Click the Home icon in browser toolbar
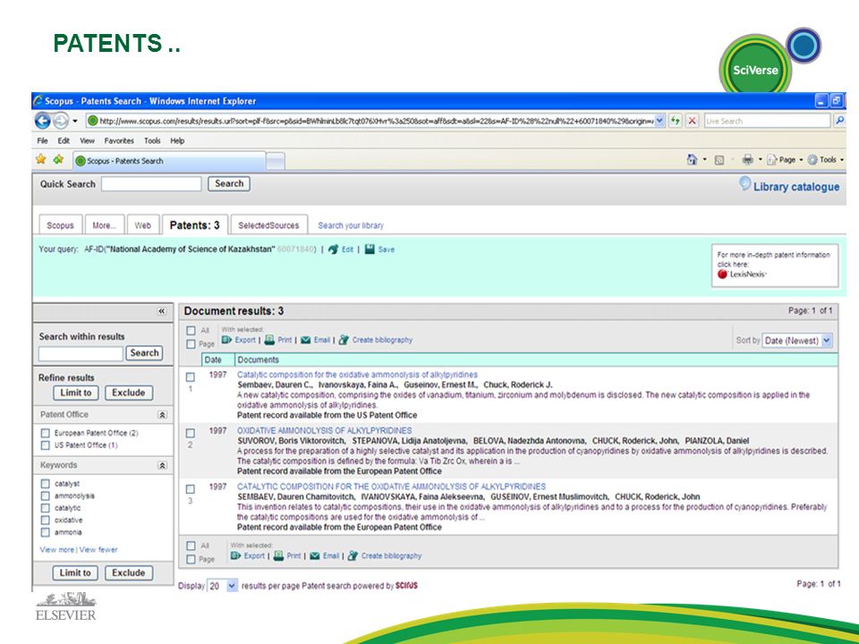Screen dimensions: 859x644 692,159
